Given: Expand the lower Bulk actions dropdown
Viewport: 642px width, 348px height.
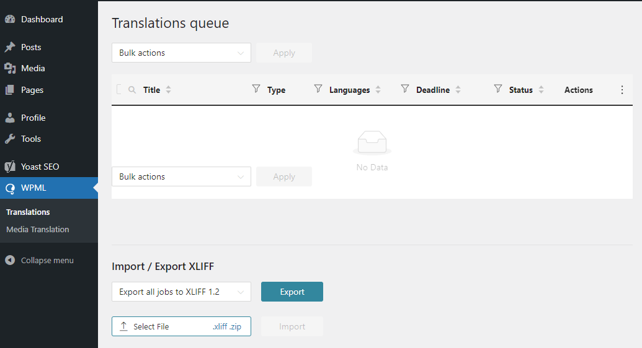Looking at the screenshot, I should pos(181,176).
